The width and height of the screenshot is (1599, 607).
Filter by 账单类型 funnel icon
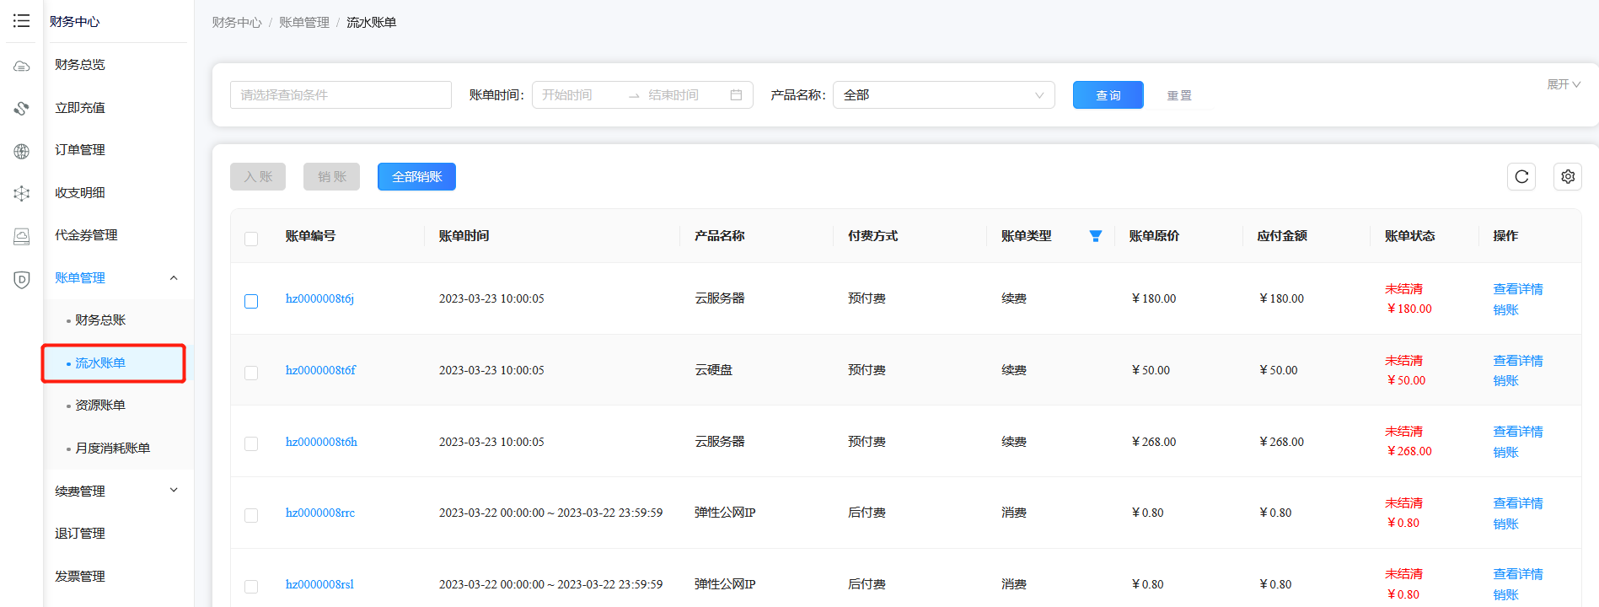tap(1096, 236)
